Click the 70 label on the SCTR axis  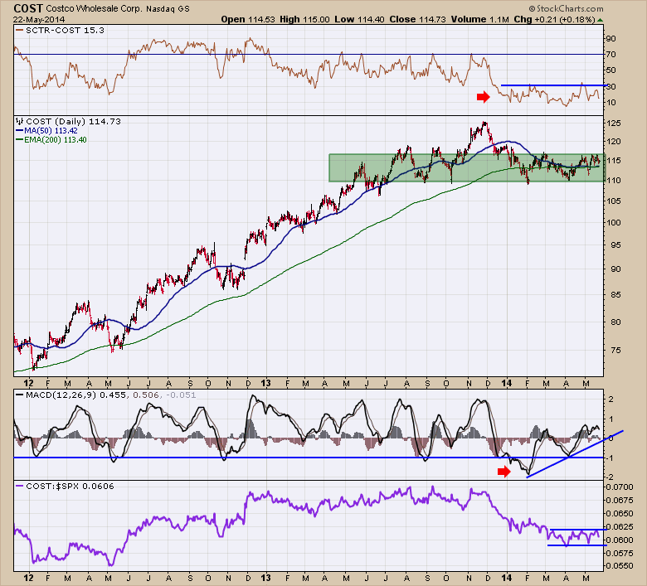pyautogui.click(x=611, y=55)
